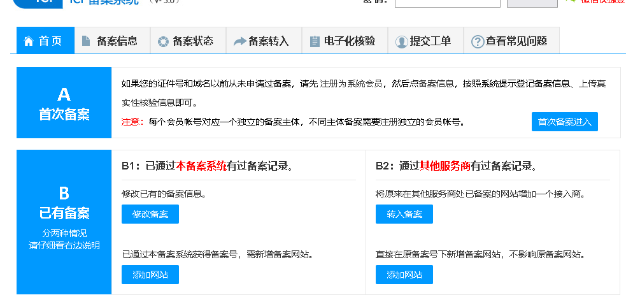Click the home icon on 首页 tab
The width and height of the screenshot is (626, 302).
(x=28, y=41)
